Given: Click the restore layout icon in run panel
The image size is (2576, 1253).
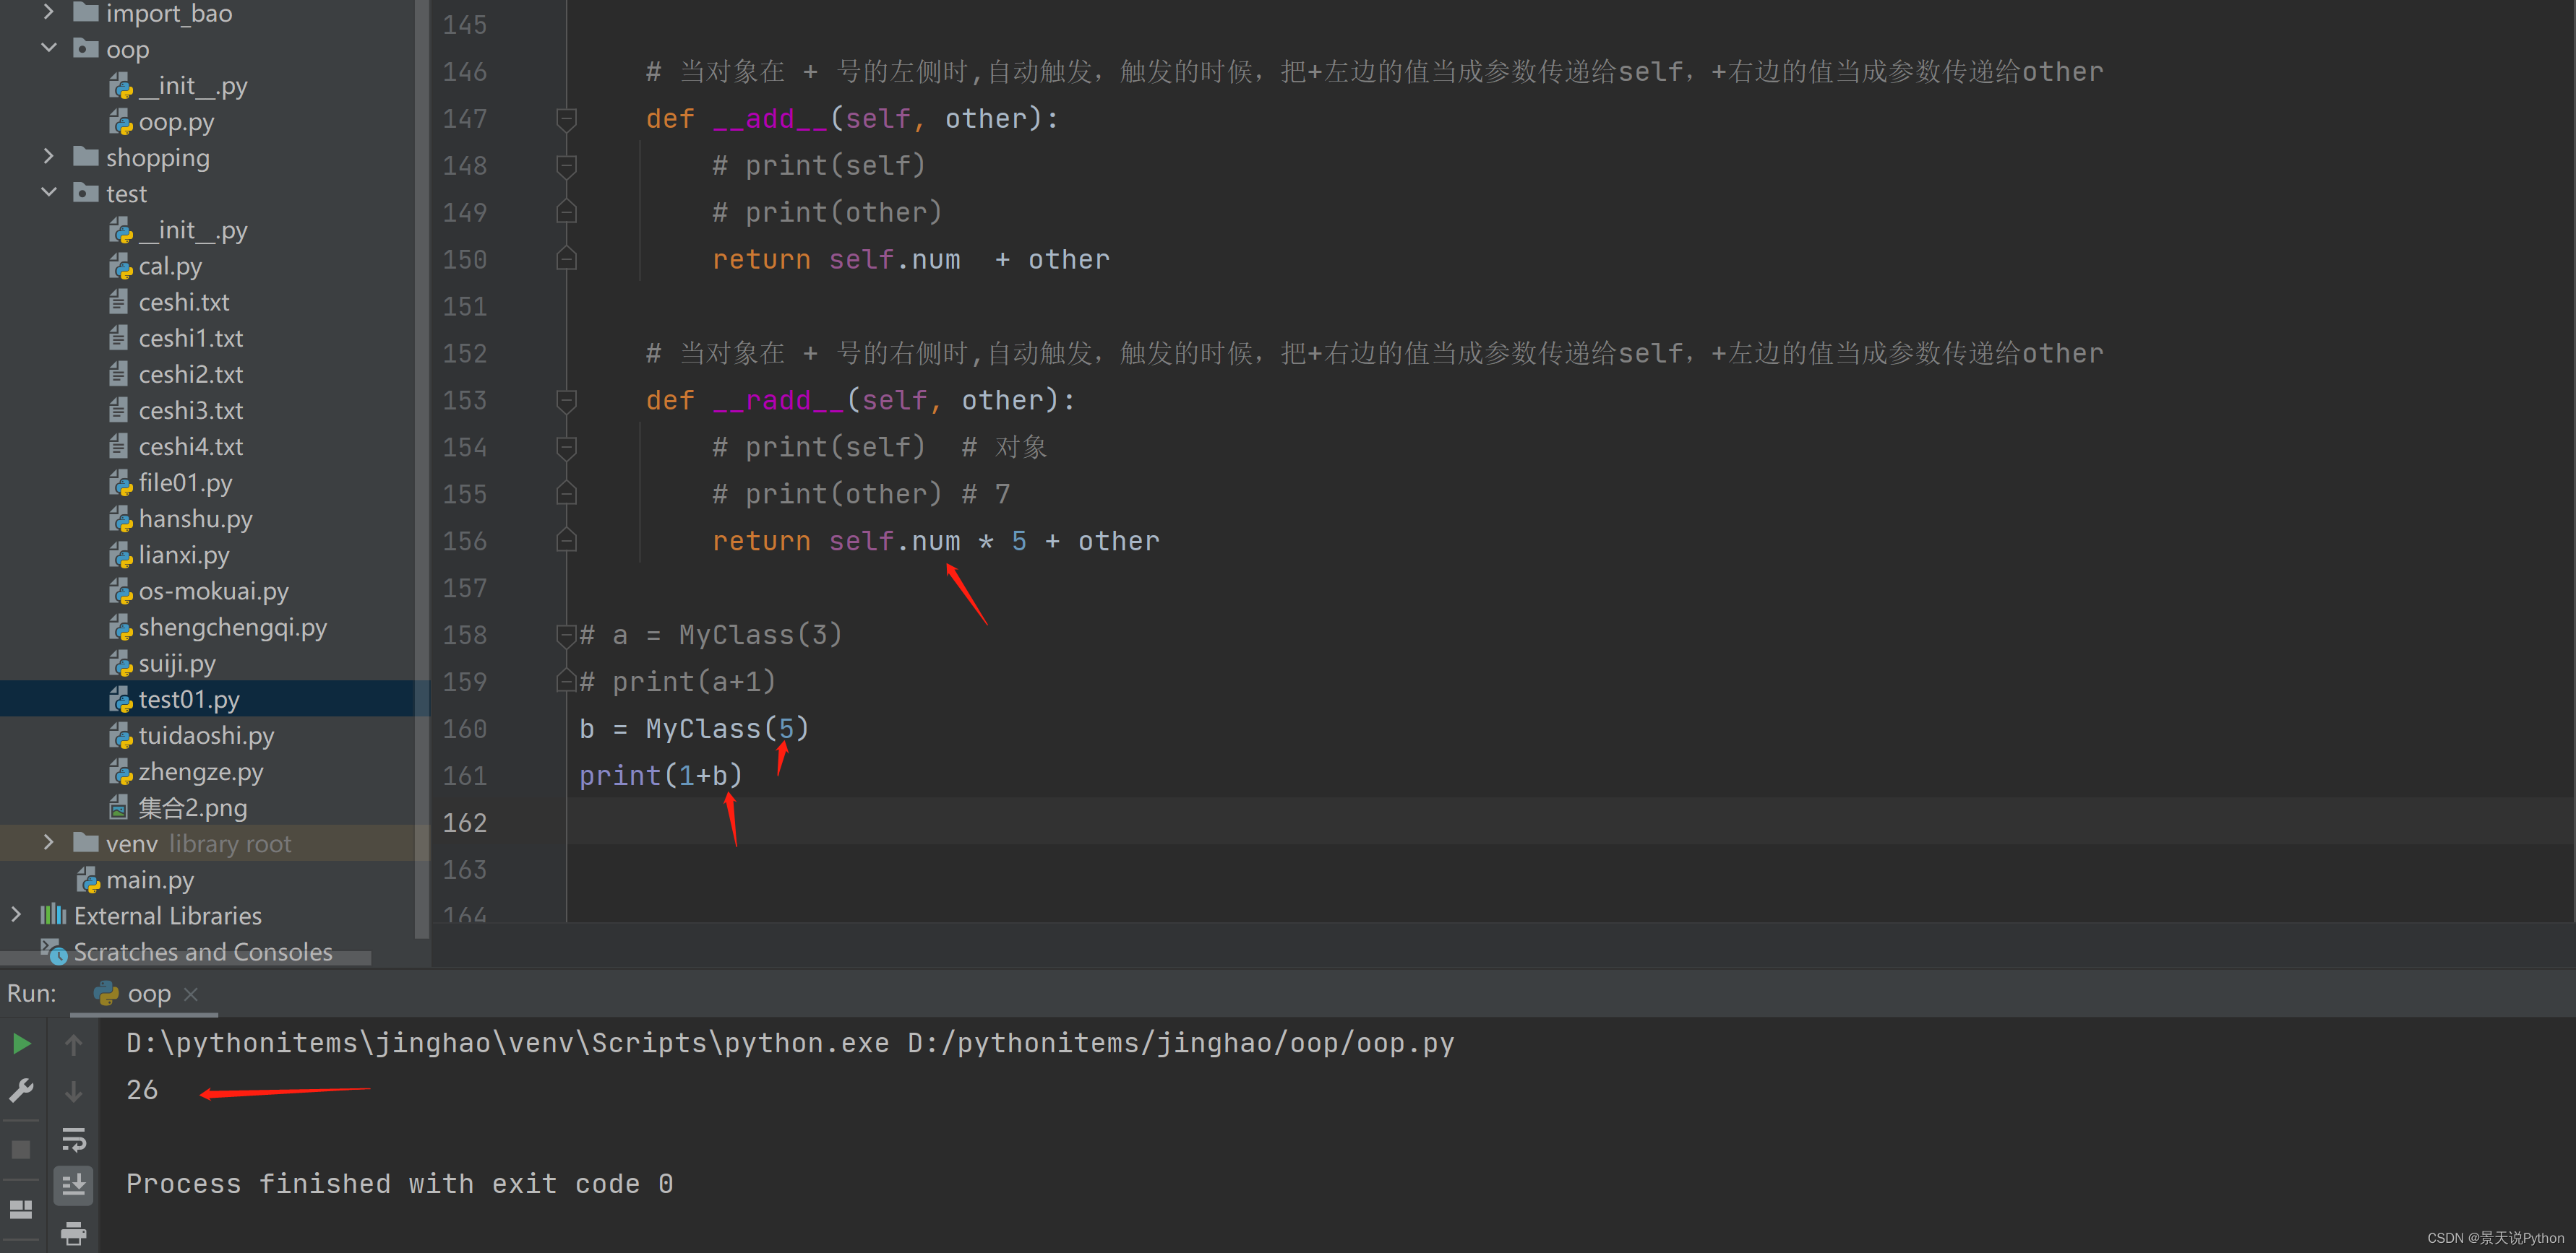Looking at the screenshot, I should pos(21,1209).
